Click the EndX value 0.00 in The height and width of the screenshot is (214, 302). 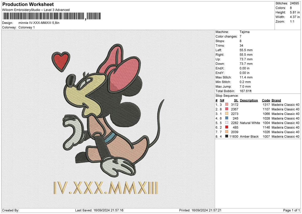245,68
